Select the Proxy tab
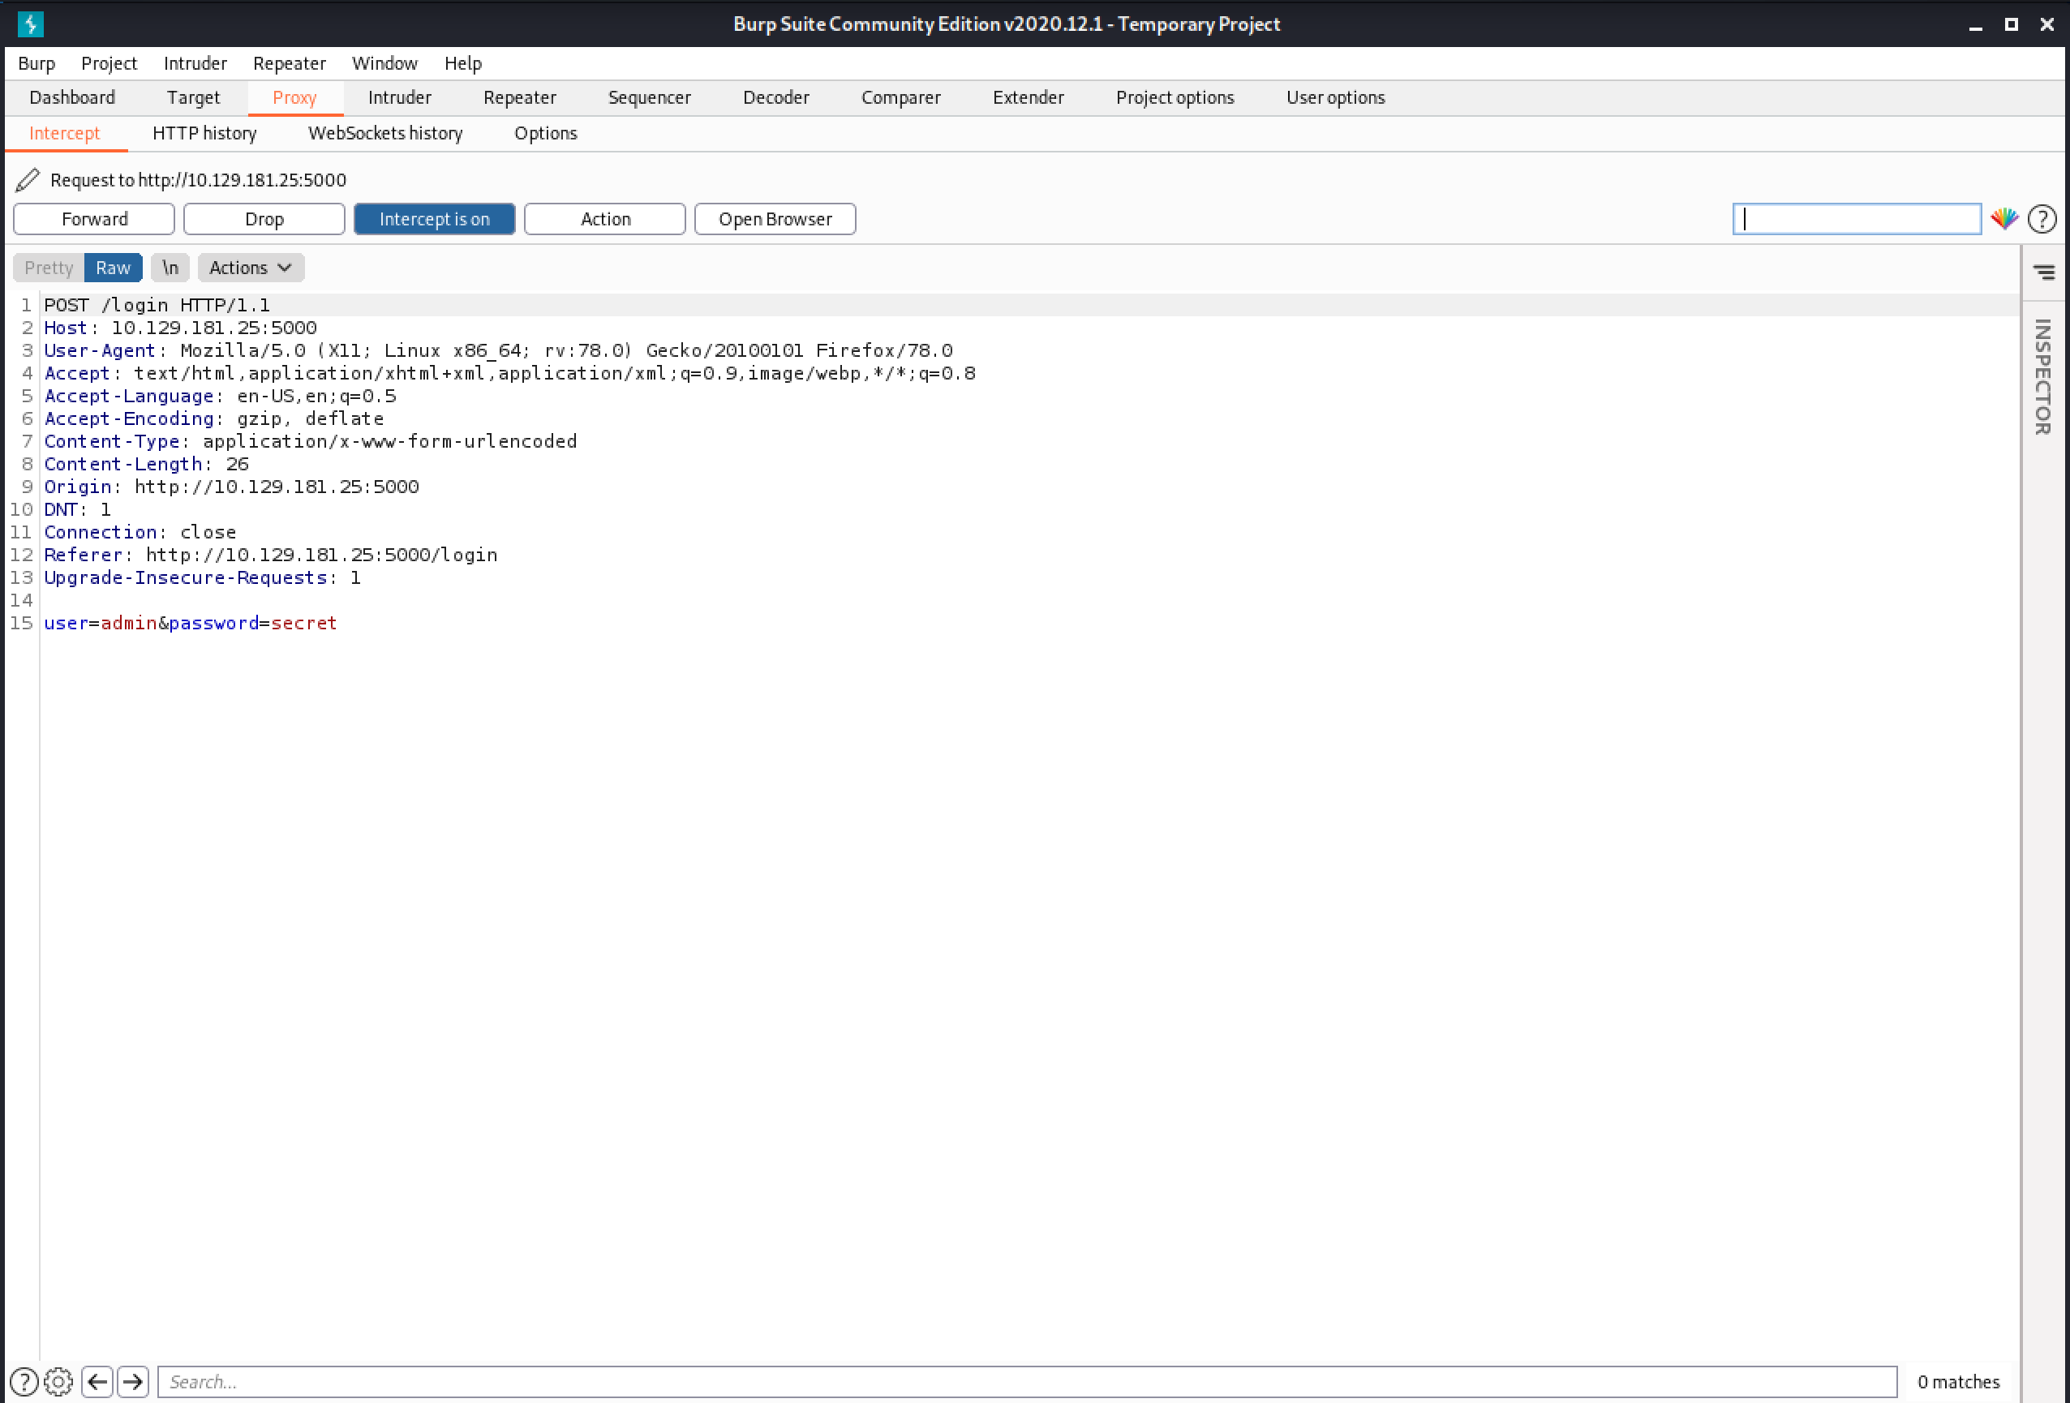The image size is (2070, 1403). point(294,98)
